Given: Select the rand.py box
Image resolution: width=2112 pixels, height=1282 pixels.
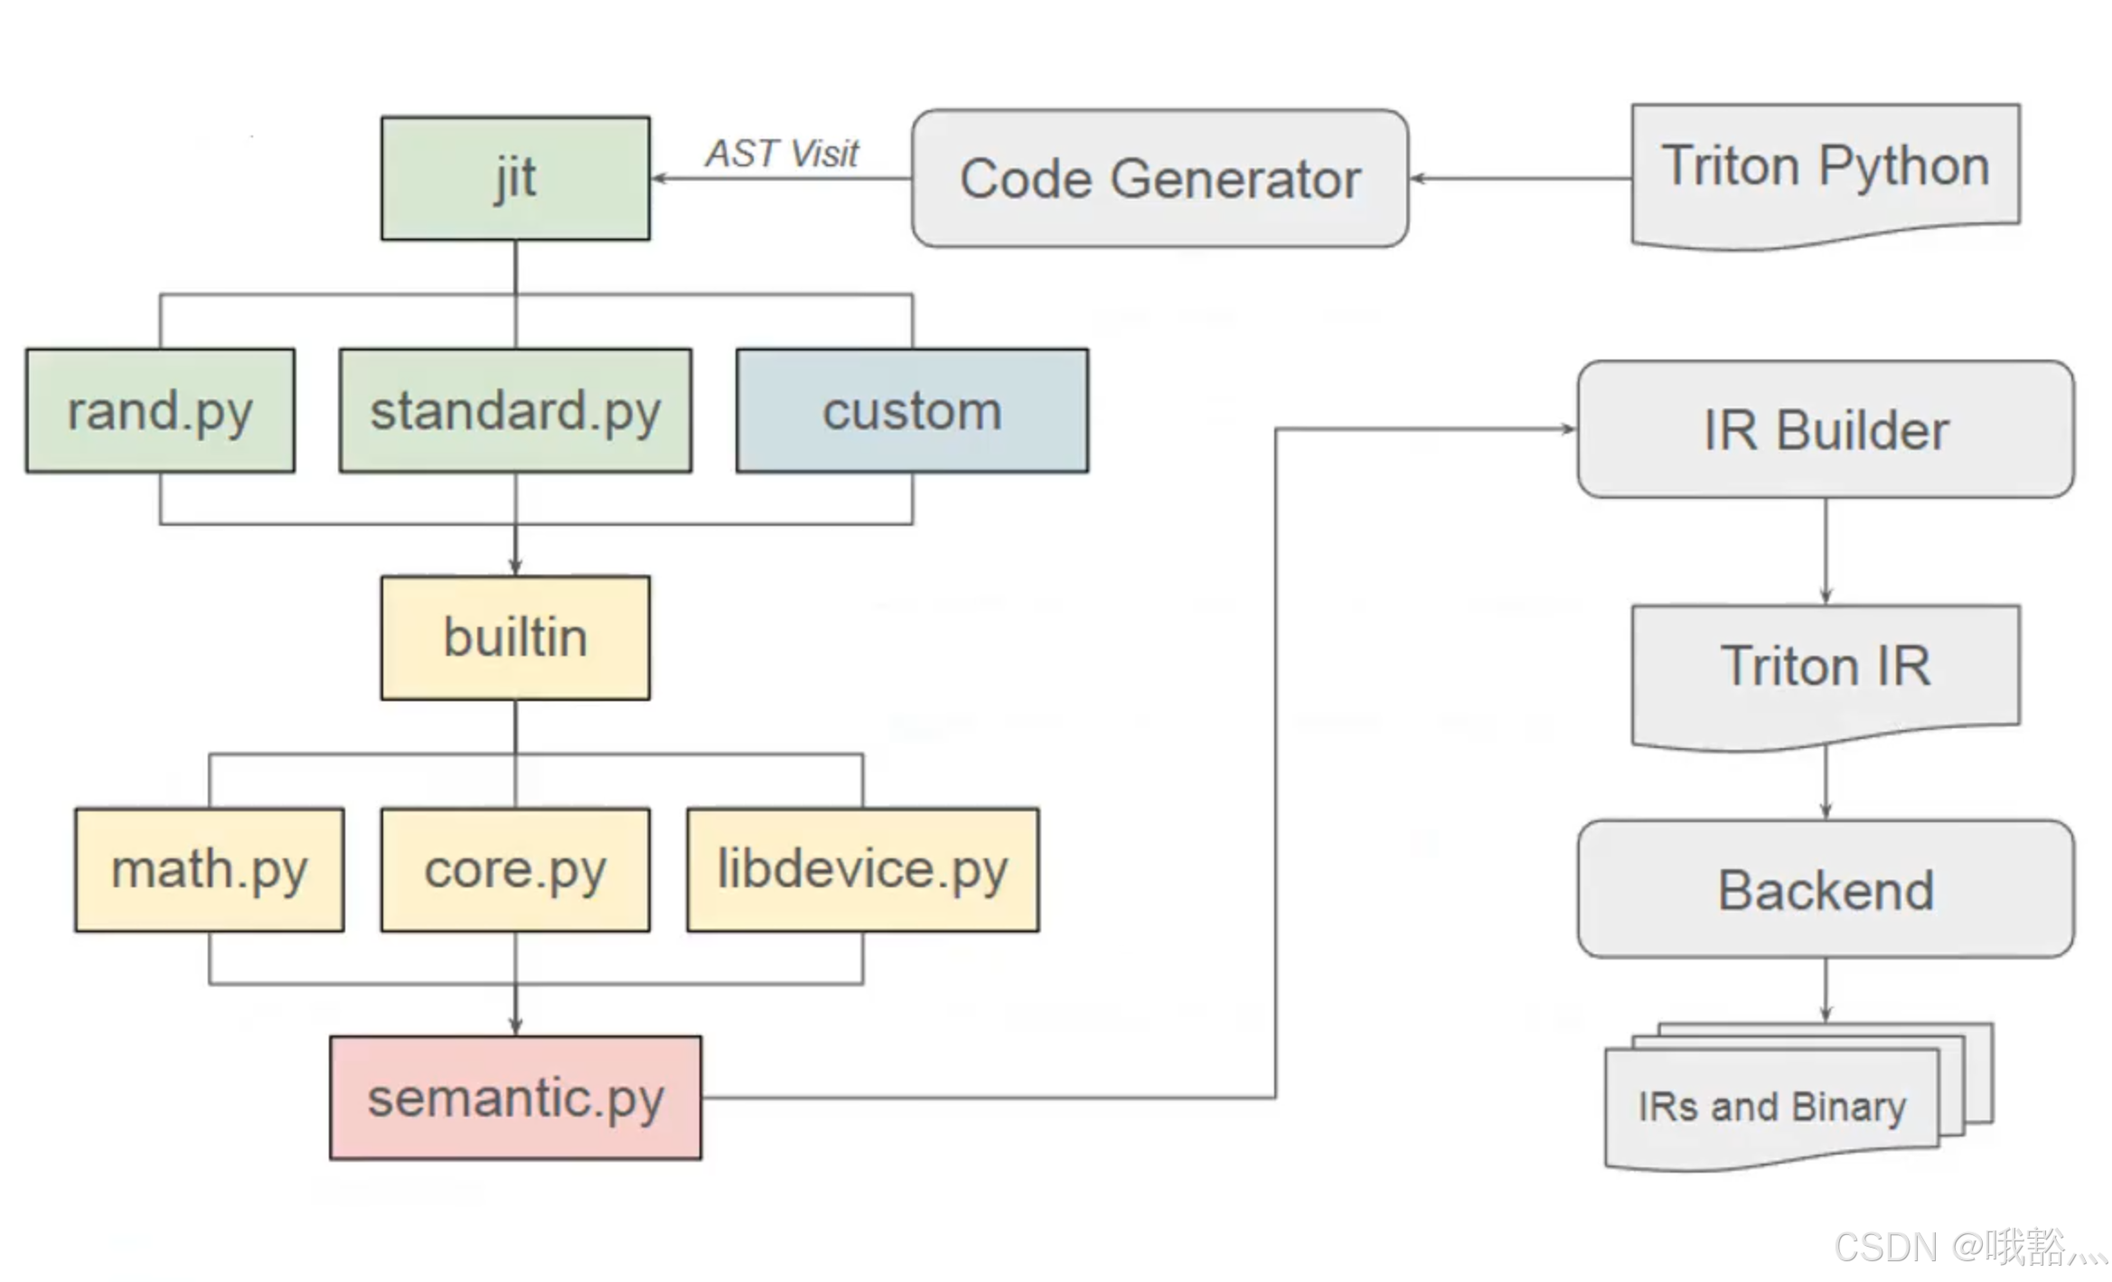Looking at the screenshot, I should (x=160, y=410).
